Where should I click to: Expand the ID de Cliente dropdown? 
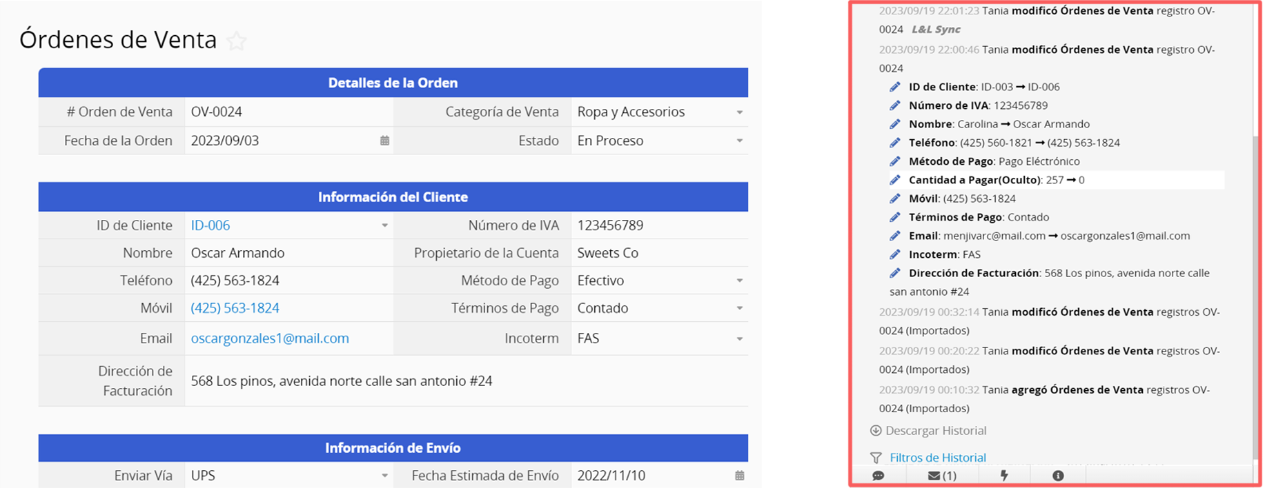click(384, 225)
